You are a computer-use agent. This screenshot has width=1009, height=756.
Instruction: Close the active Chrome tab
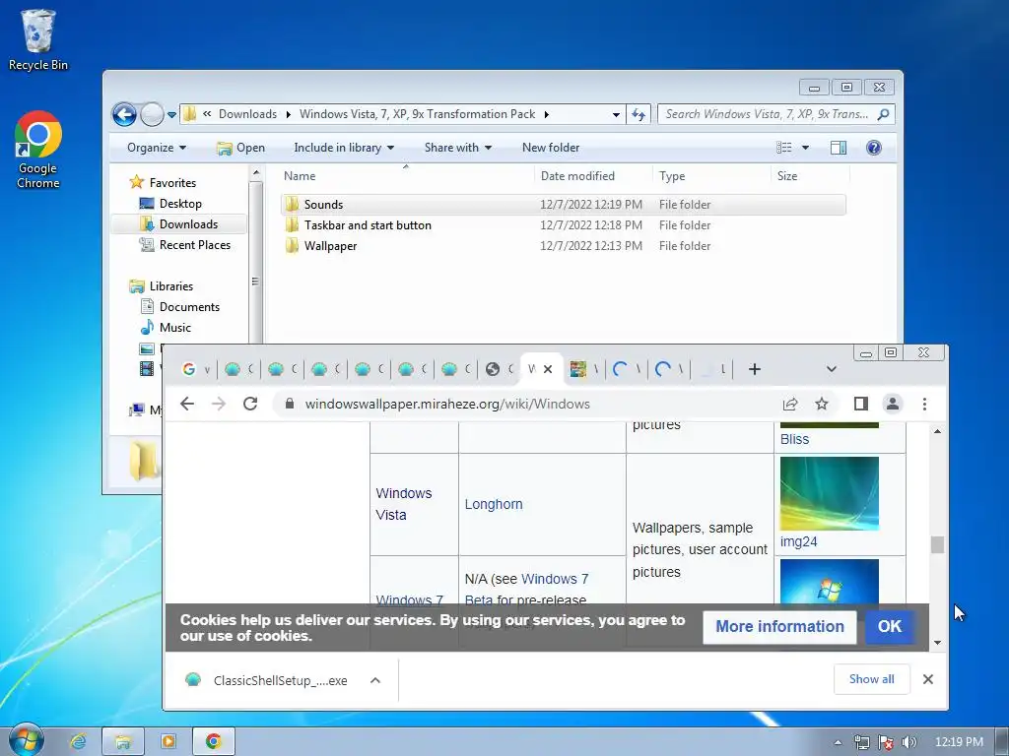(548, 369)
